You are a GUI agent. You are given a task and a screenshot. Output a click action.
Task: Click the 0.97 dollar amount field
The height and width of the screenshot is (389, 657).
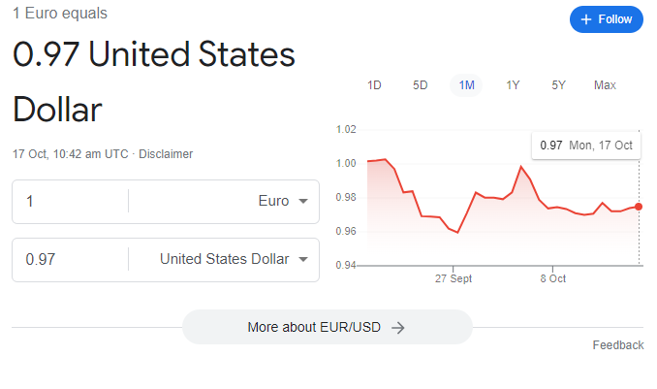pyautogui.click(x=70, y=259)
